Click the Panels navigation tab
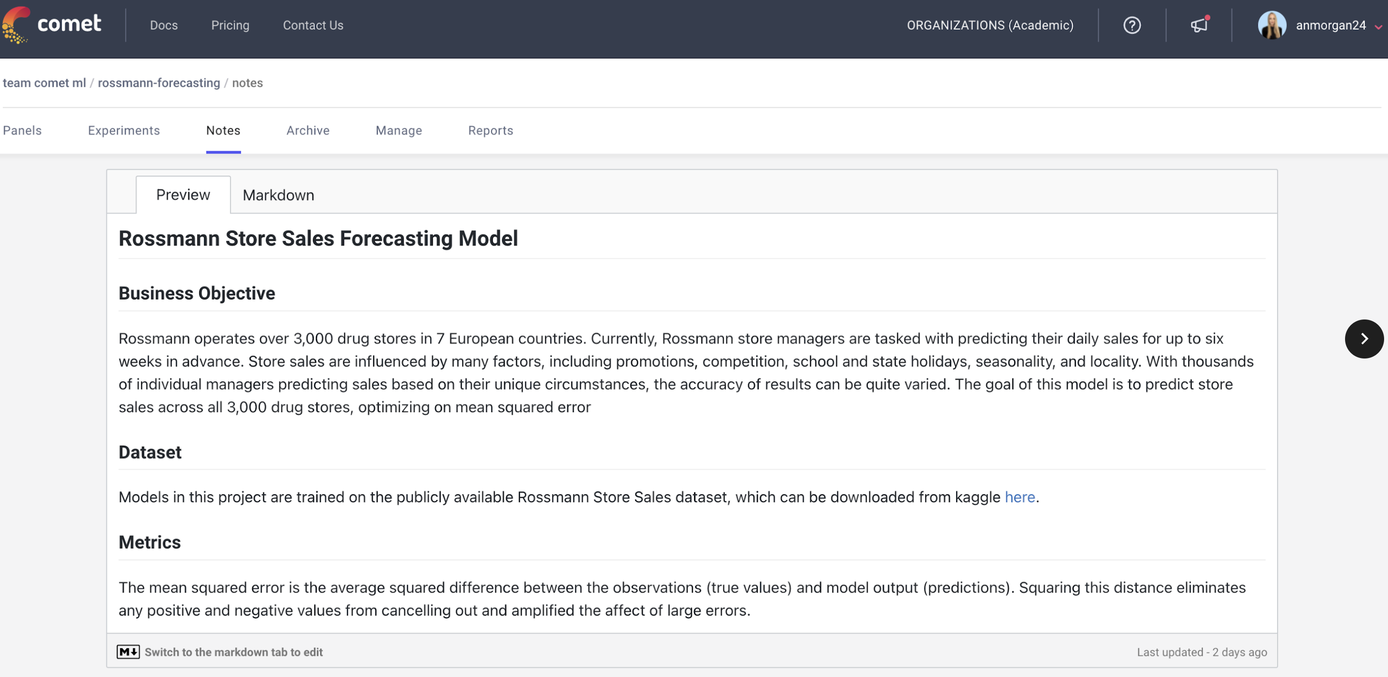This screenshot has width=1388, height=677. point(21,130)
